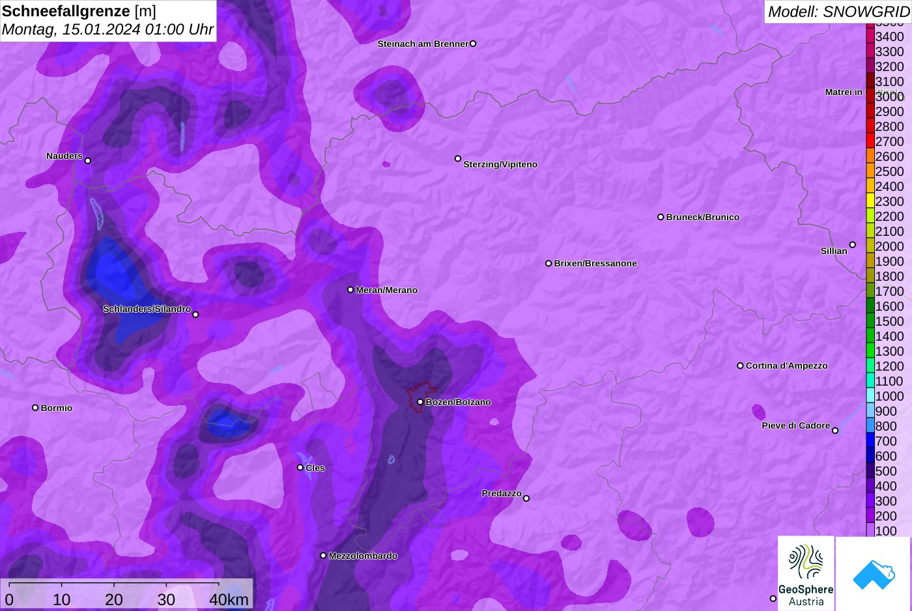Image resolution: width=912 pixels, height=611 pixels.
Task: Click the Mezzolombardo city marker
Action: coord(323,556)
